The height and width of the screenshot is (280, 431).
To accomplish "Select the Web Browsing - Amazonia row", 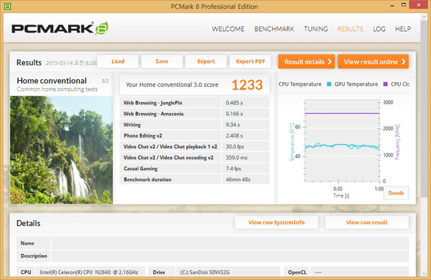I will (195, 113).
